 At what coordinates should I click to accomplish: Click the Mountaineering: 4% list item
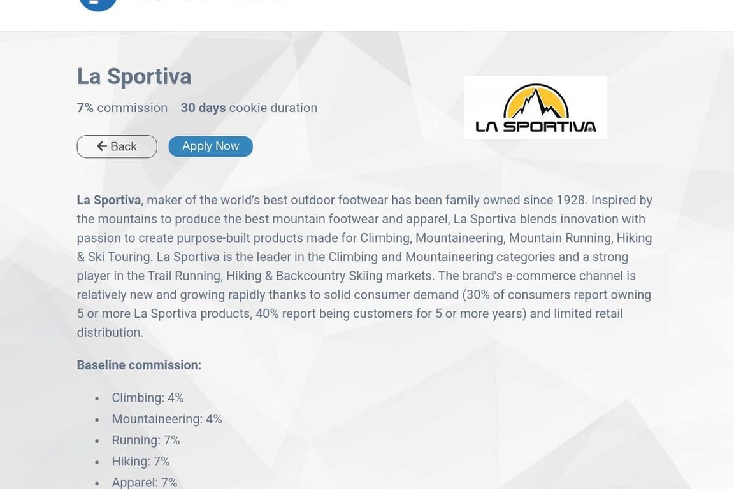[x=167, y=419]
